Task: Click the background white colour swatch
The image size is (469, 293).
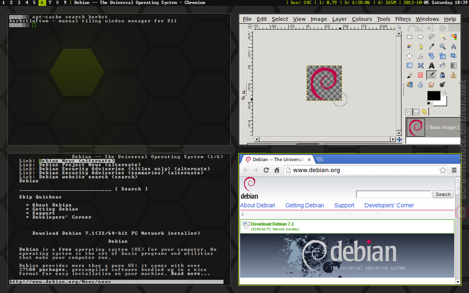Action: [x=443, y=102]
